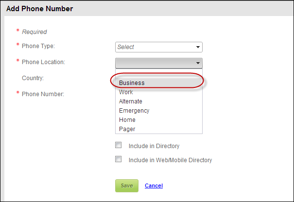Click the Add Phone Number title bar
Viewport: 294px width, 202px height.
pos(147,9)
